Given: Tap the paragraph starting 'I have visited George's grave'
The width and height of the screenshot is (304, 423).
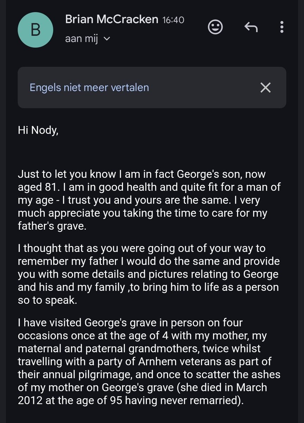Looking at the screenshot, I should click(x=149, y=362).
